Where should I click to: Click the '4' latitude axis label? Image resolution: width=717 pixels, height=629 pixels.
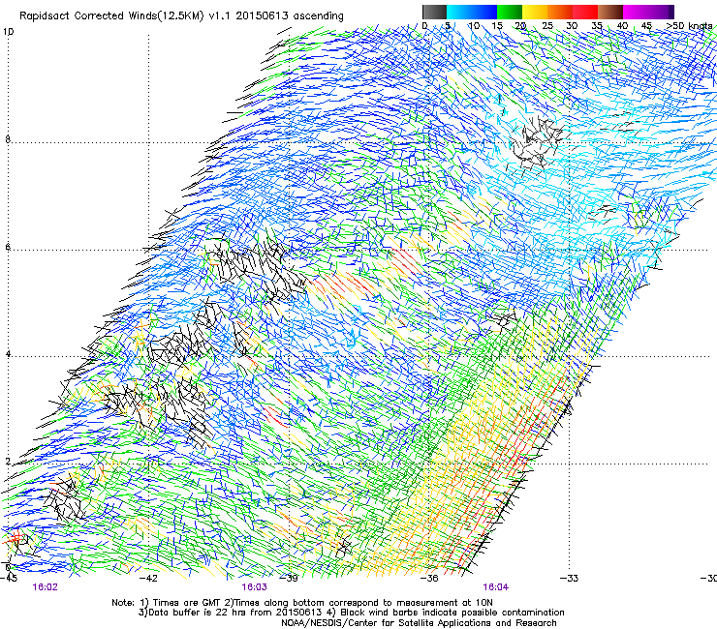[x=8, y=354]
